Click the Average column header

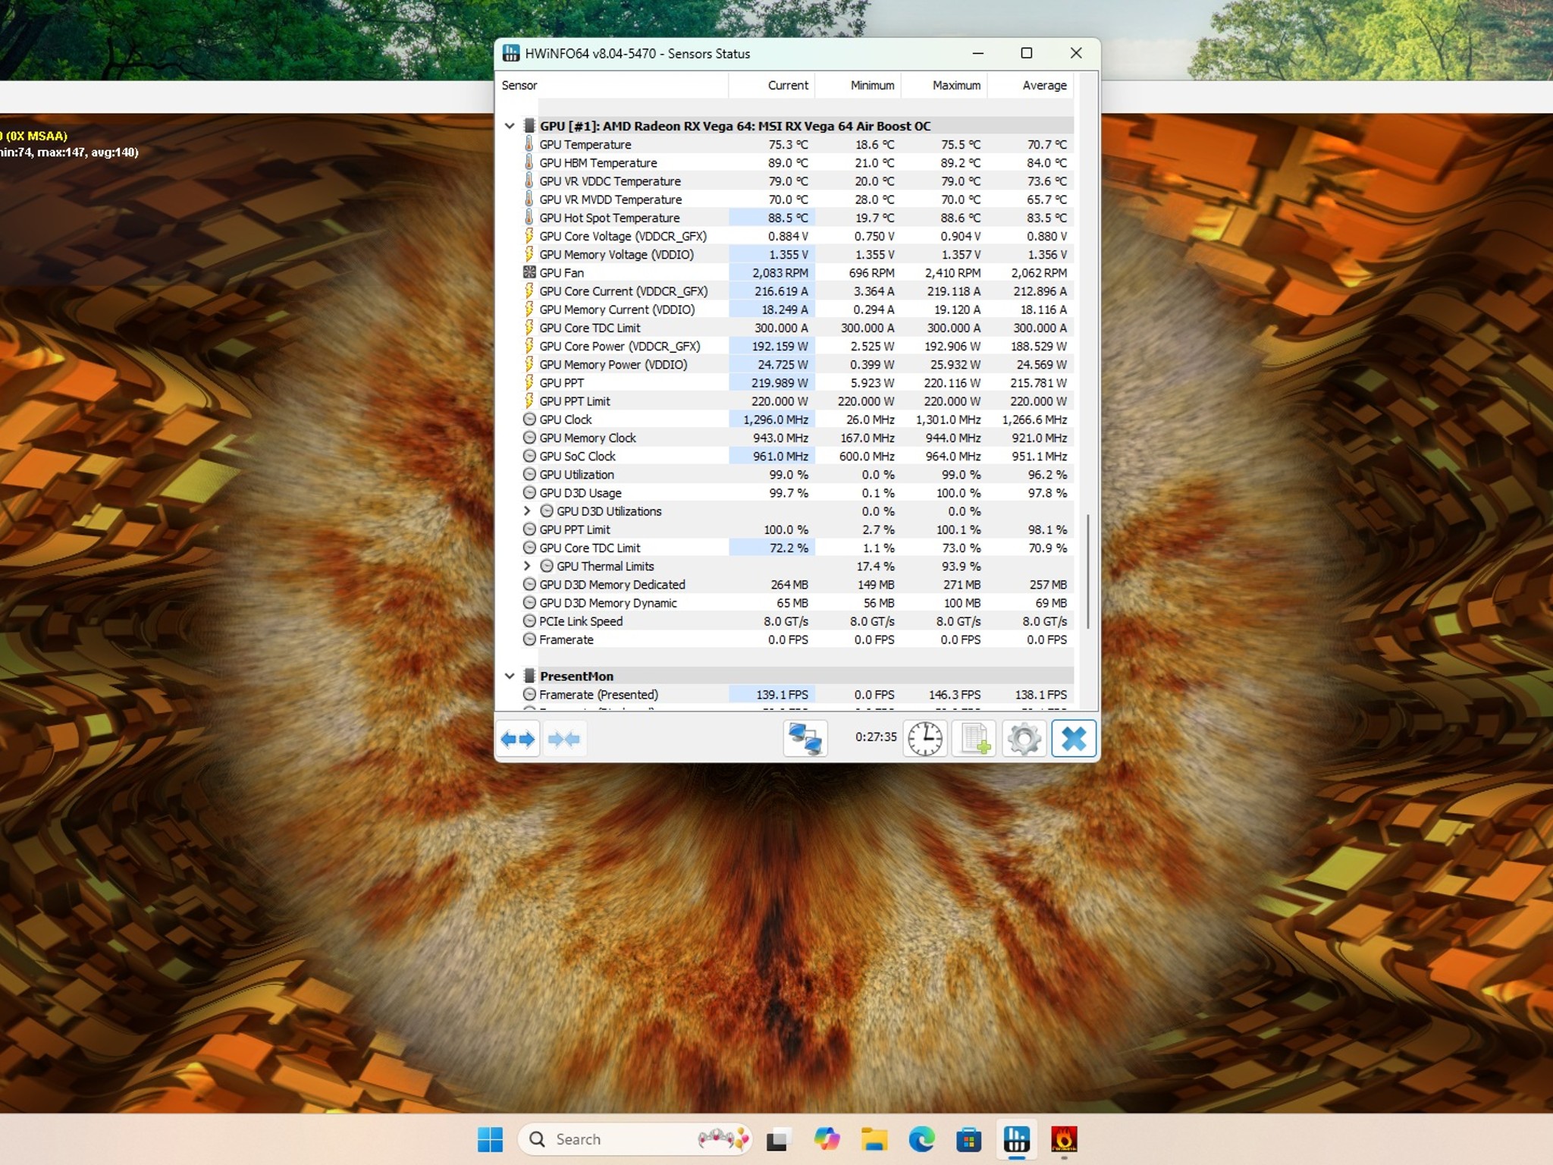point(1031,85)
